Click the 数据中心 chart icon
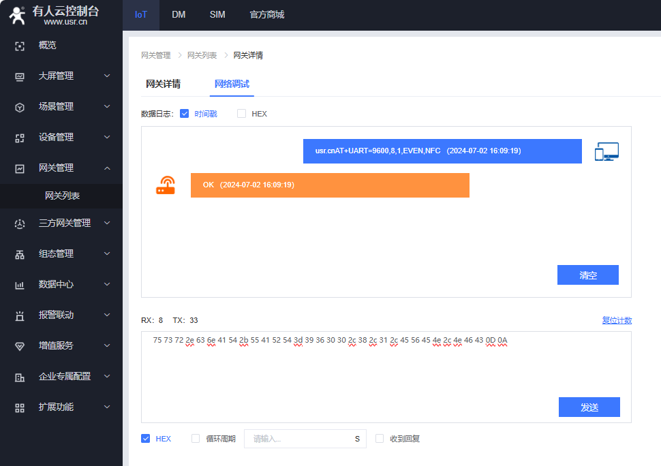 click(x=20, y=285)
